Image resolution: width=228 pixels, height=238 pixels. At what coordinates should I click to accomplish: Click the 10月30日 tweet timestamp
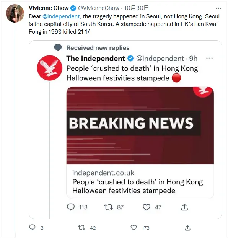[136, 8]
